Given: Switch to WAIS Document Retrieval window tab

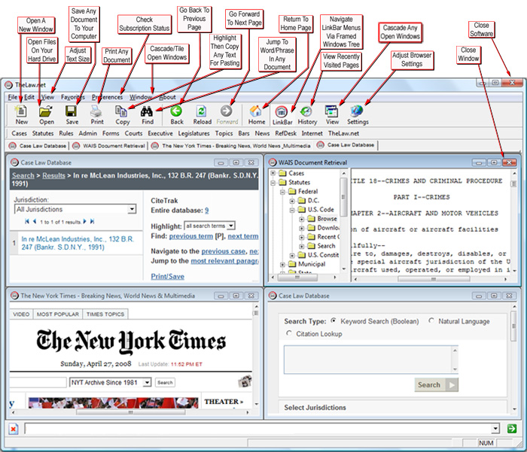Looking at the screenshot, I should pos(110,146).
